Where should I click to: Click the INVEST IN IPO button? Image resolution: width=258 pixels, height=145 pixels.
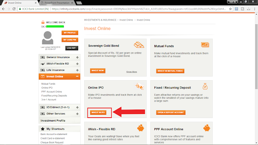coord(98,112)
